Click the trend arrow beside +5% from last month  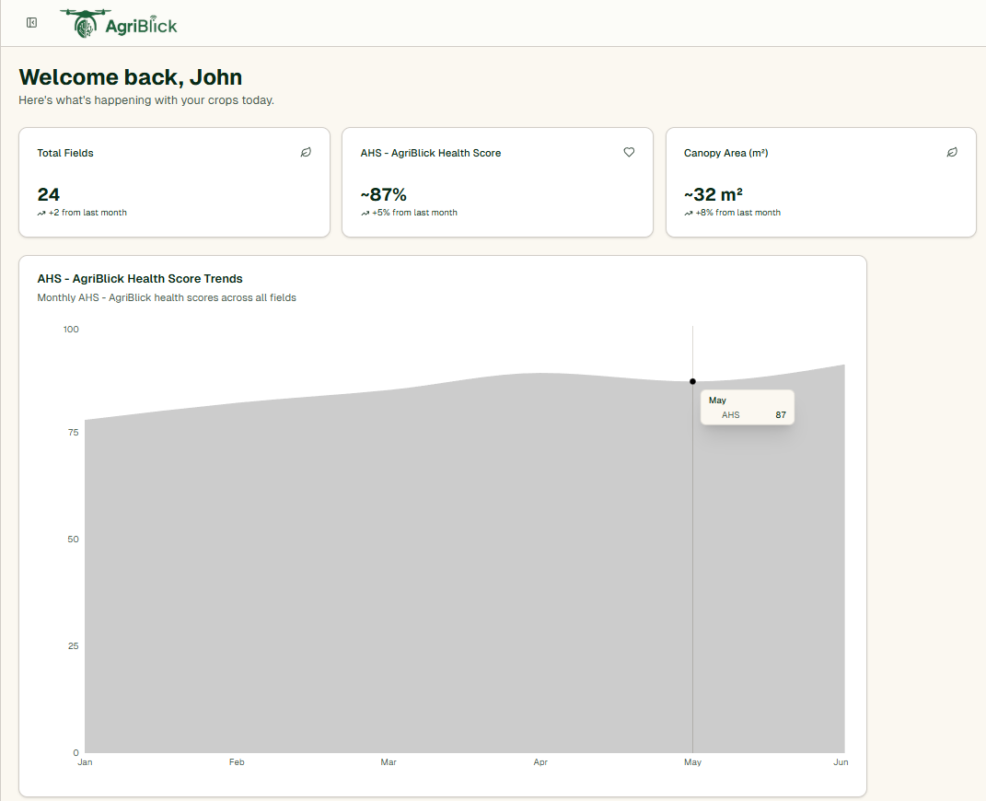point(365,212)
